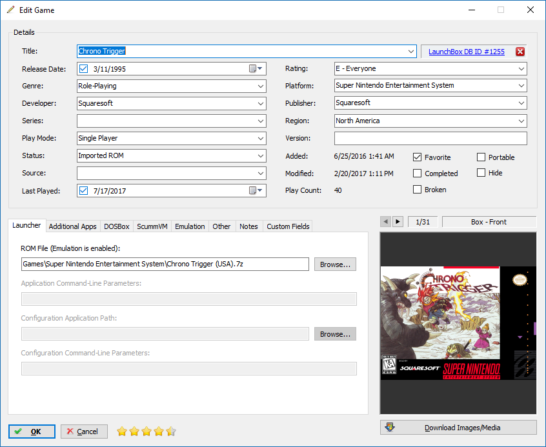
Task: Remove LaunchBox DB ID with red X icon
Action: pyautogui.click(x=520, y=52)
